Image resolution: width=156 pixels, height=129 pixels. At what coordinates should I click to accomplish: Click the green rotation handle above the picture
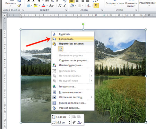[83, 24]
